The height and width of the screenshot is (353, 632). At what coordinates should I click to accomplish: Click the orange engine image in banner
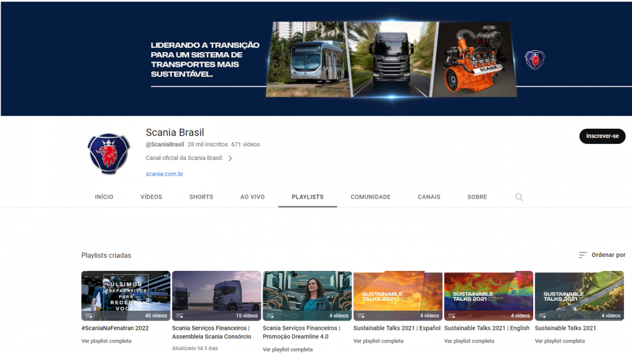[475, 59]
